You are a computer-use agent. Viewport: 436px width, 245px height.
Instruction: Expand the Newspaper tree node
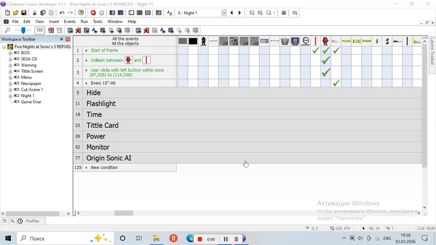point(10,83)
